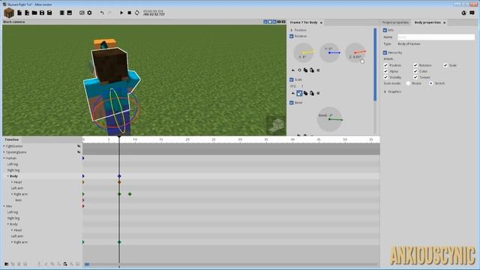Collapse the Hierarchy section

coord(385,52)
